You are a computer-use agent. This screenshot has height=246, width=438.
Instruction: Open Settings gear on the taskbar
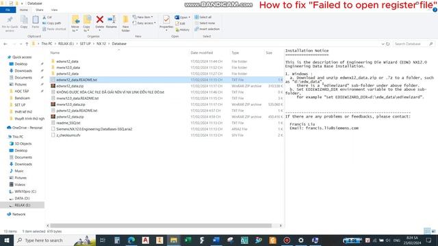coord(301,240)
